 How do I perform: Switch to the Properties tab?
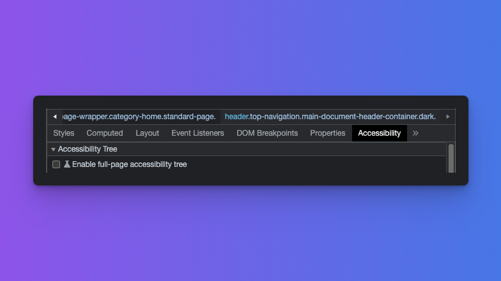click(327, 133)
